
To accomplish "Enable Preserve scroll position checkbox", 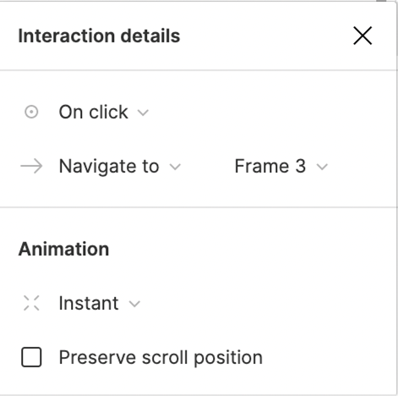I will (31, 357).
